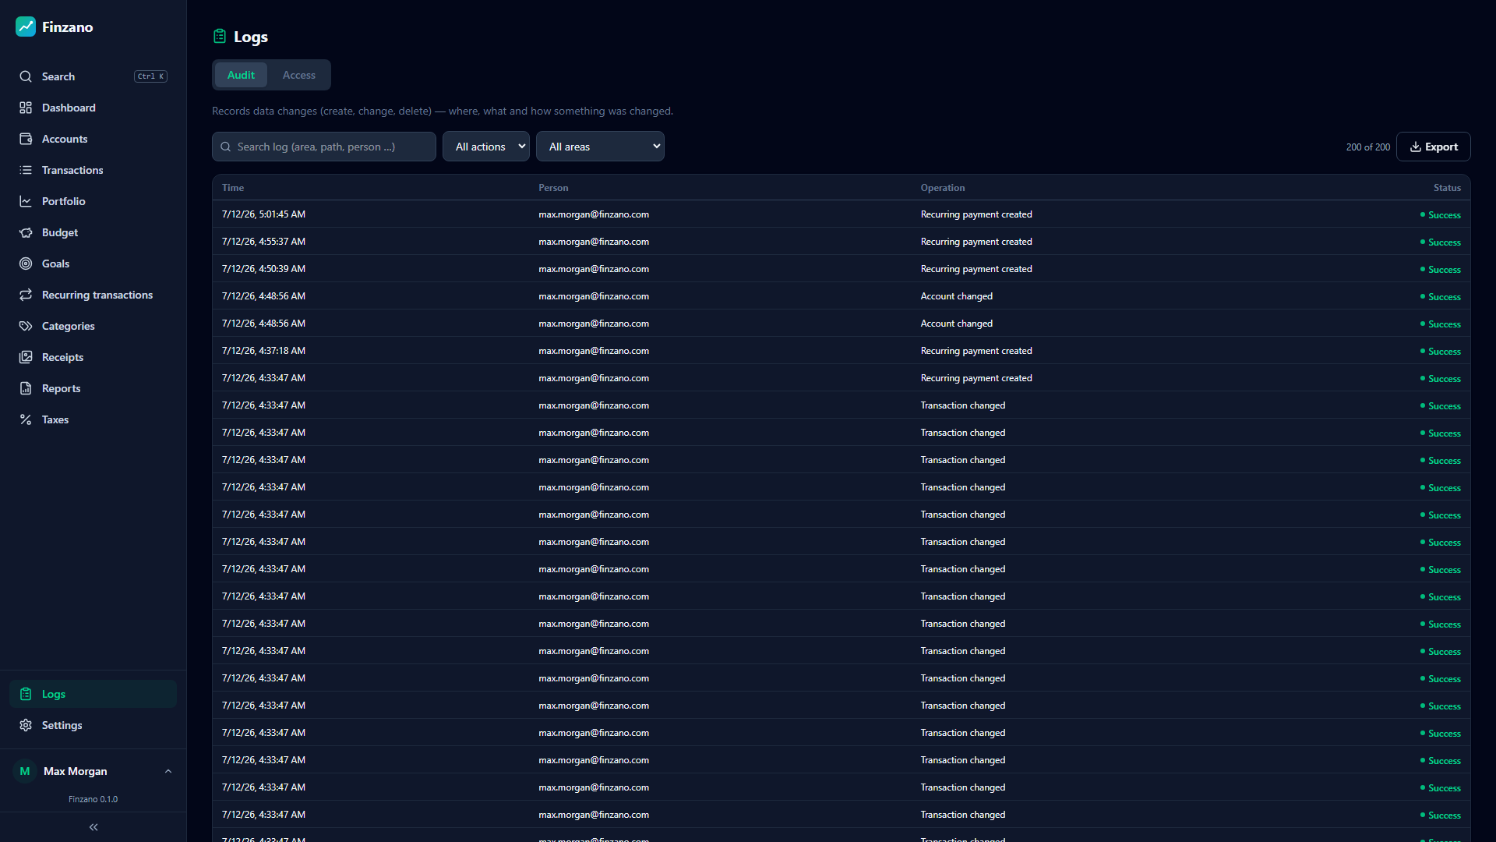This screenshot has height=842, width=1496.
Task: Click the Search Ctrl K shortcut badge
Action: tap(150, 76)
